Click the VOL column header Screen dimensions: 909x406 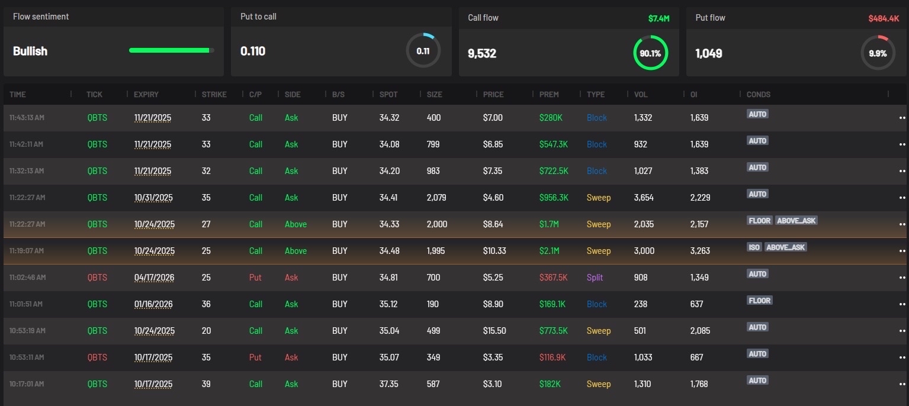coord(641,95)
